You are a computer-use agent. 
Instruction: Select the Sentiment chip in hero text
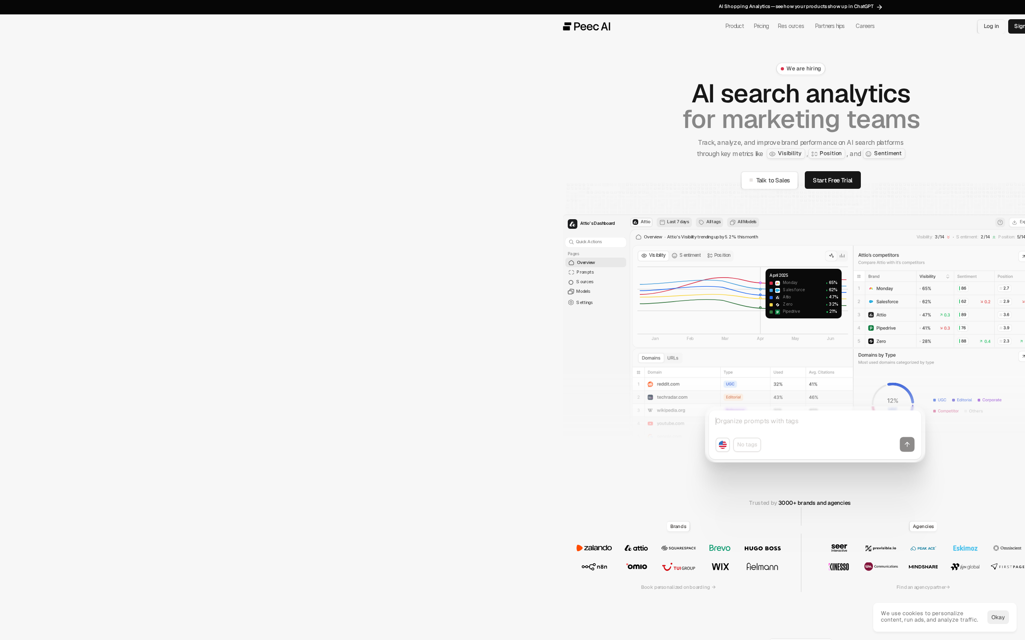coord(884,154)
